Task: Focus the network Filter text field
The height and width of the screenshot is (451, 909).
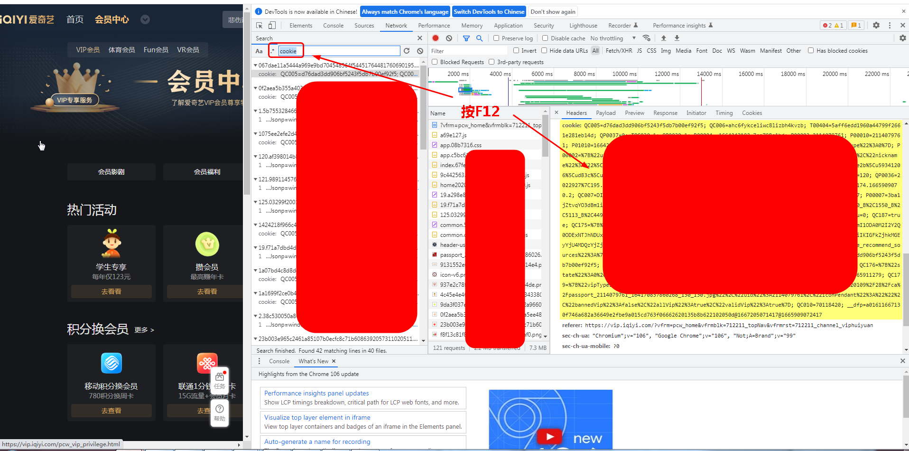Action: pyautogui.click(x=469, y=51)
